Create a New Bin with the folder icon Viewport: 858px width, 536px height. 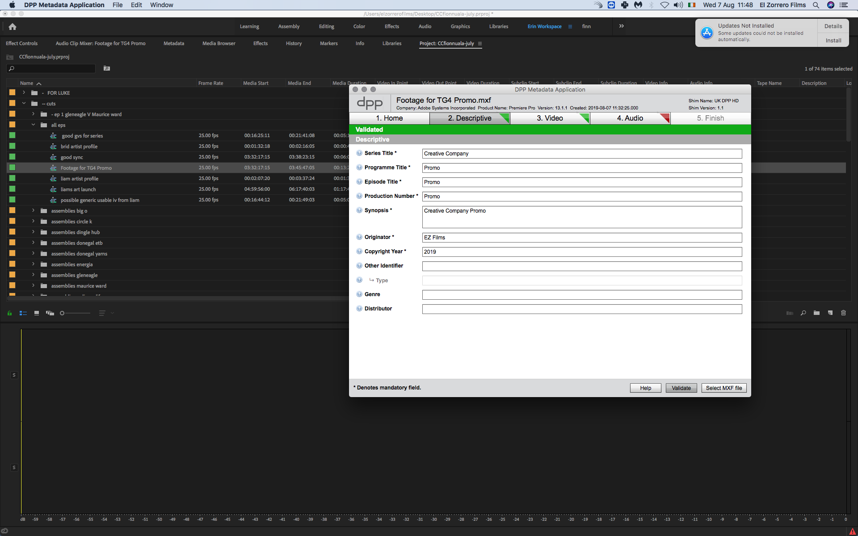click(x=816, y=313)
